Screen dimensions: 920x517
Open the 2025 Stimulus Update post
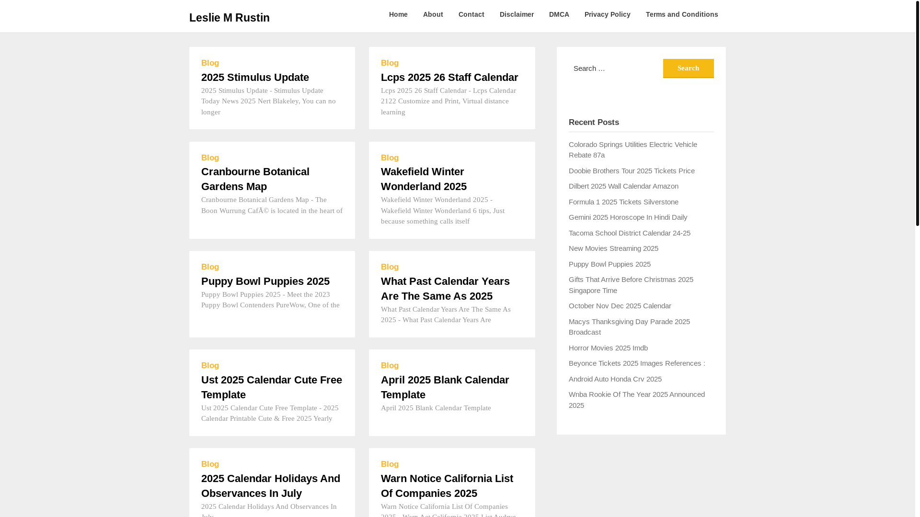point(255,77)
